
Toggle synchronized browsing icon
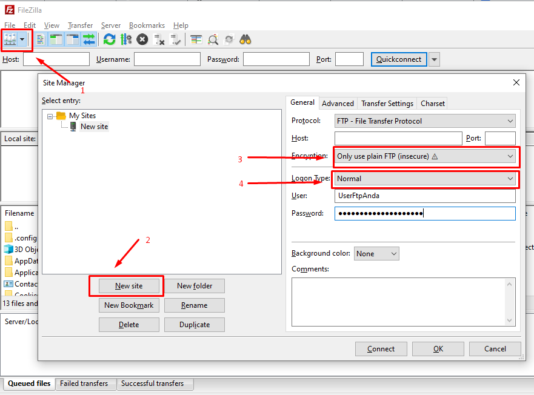coord(229,39)
